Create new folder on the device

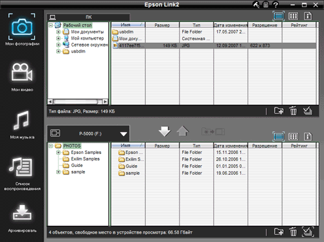pos(279,232)
